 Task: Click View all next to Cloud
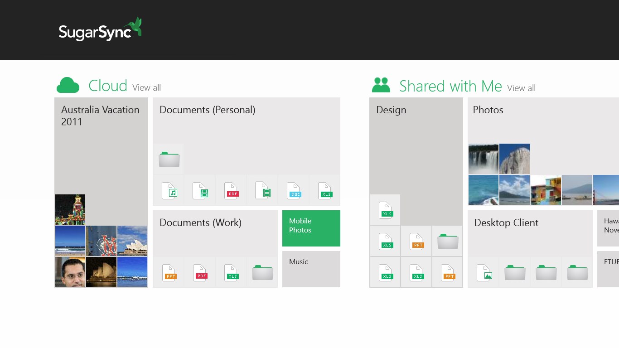[146, 87]
